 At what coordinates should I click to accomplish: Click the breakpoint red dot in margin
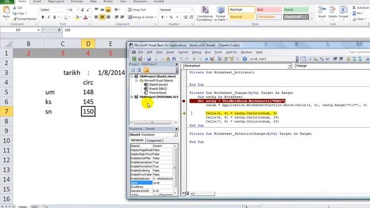click(x=184, y=101)
